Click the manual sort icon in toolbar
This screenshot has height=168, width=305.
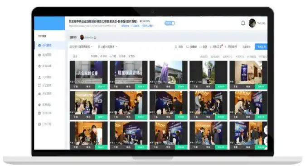(226, 47)
